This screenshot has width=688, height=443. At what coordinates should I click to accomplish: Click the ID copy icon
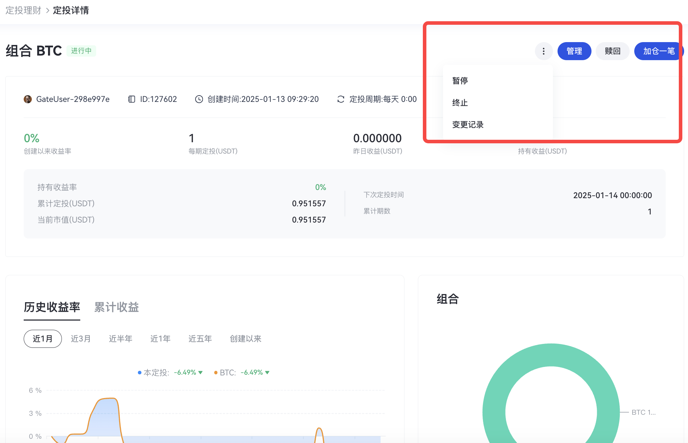(132, 99)
